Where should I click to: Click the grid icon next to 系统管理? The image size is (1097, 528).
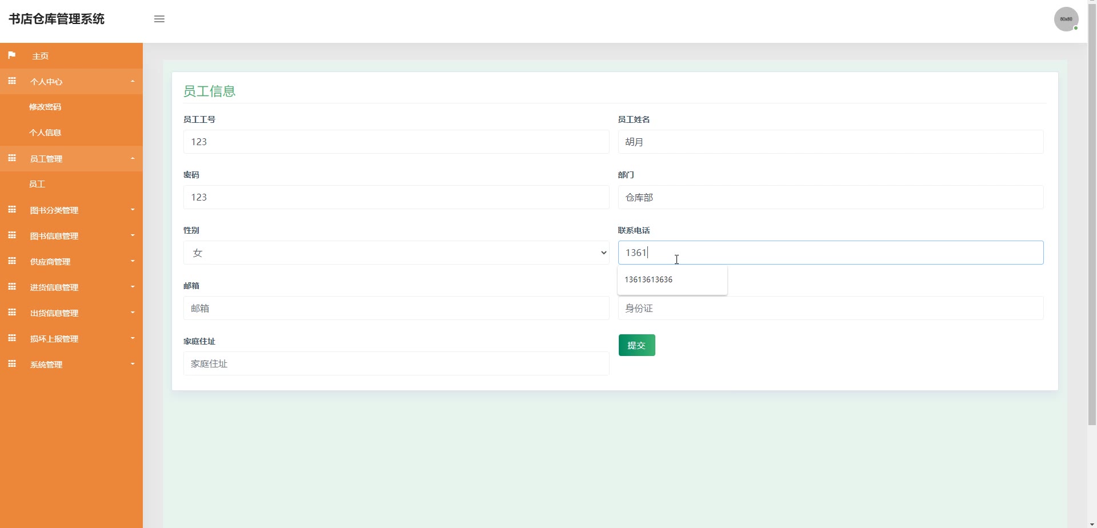coord(12,363)
